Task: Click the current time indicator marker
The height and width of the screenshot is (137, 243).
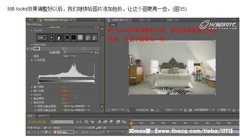Action: tap(131, 123)
